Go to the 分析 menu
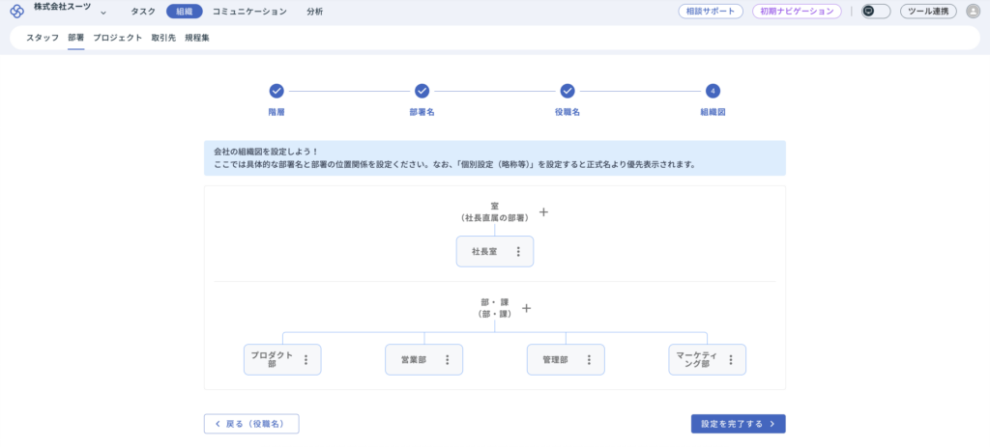 (x=314, y=12)
